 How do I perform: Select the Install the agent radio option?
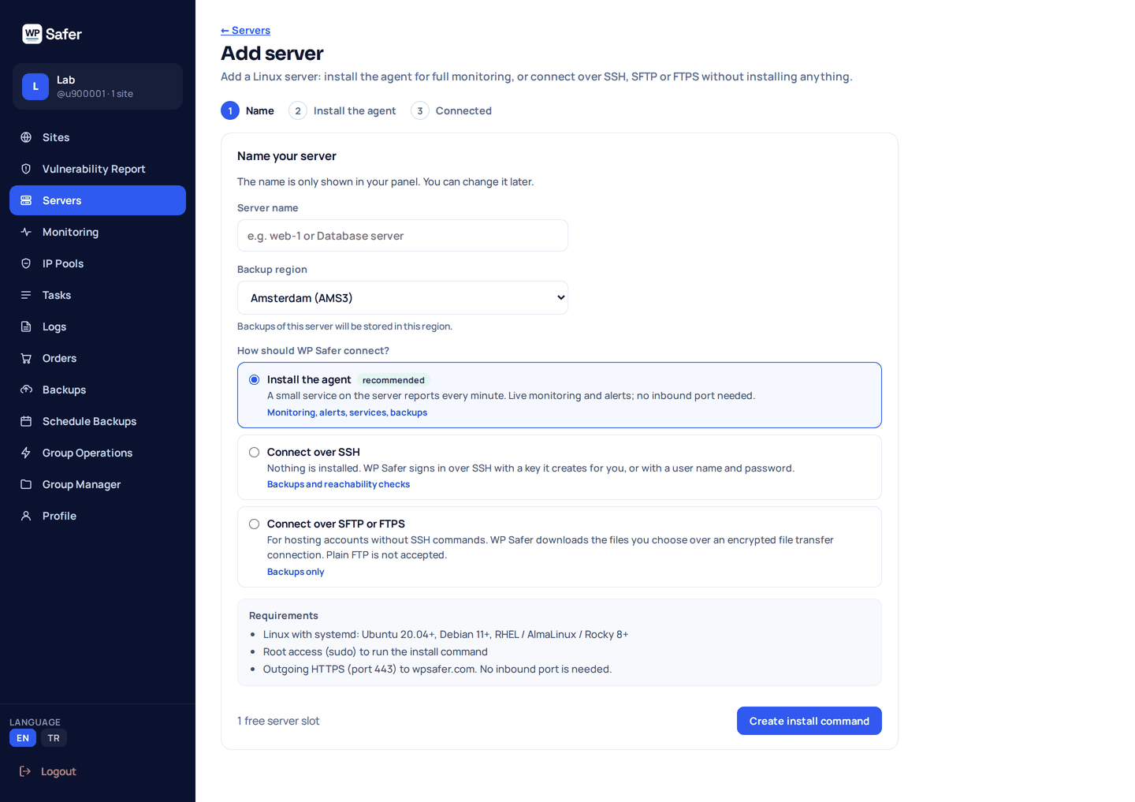pyautogui.click(x=254, y=380)
